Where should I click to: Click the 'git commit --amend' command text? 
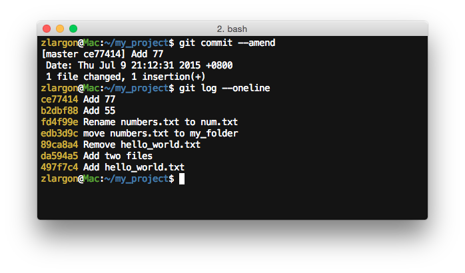227,43
